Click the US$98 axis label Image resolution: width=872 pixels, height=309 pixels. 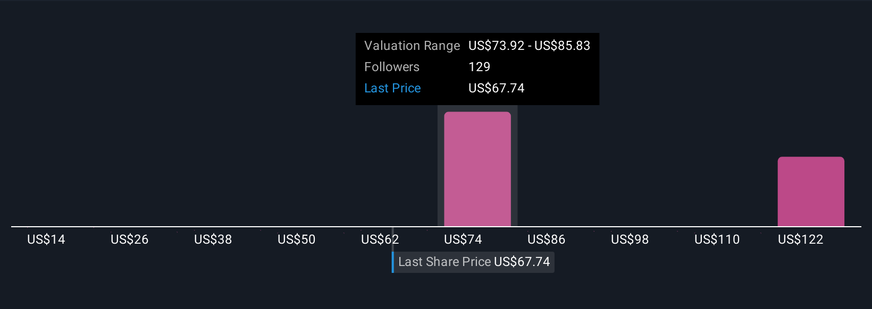[x=630, y=239]
